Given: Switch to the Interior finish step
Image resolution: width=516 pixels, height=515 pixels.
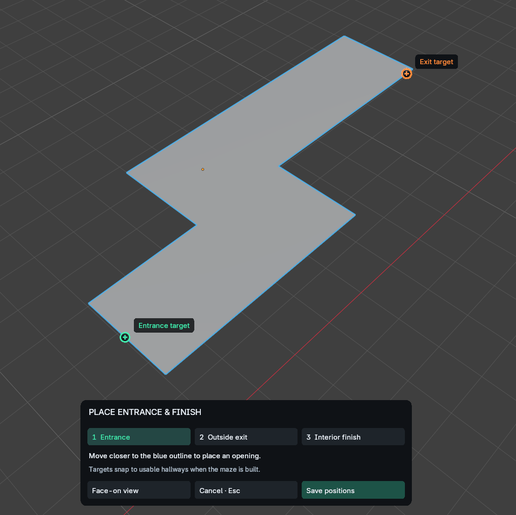Looking at the screenshot, I should pos(353,437).
